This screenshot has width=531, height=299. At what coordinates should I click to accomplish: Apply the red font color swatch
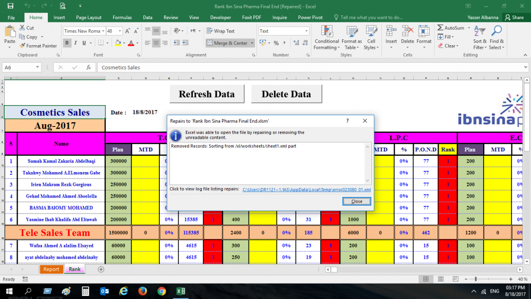coord(131,42)
